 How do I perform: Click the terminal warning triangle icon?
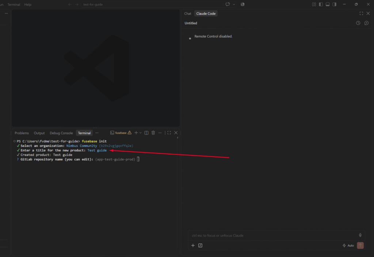(x=130, y=133)
